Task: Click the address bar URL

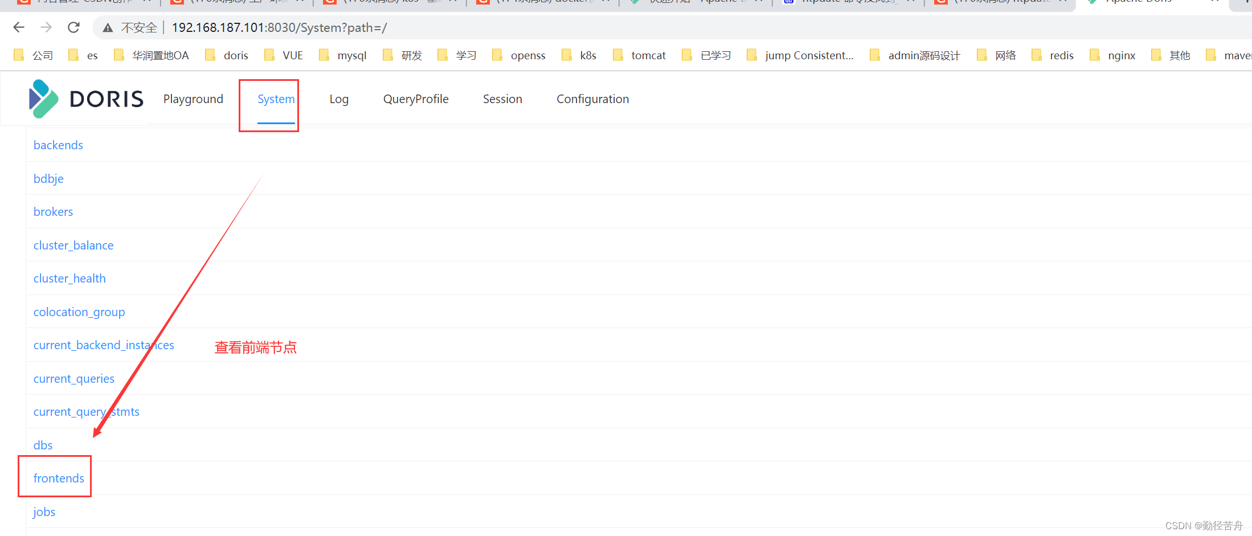Action: tap(279, 27)
